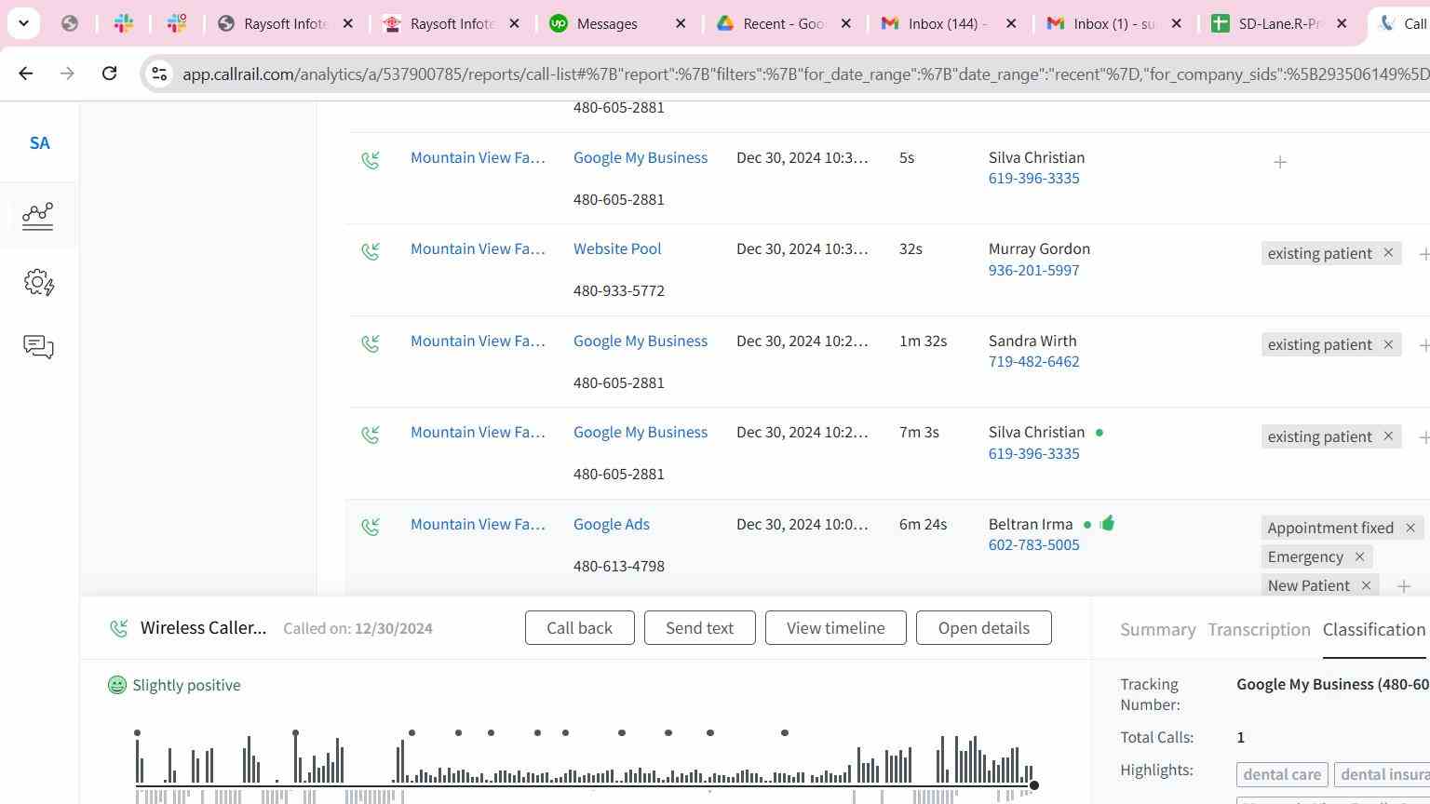Close the Inbox (144) browser tab

pos(1011,24)
